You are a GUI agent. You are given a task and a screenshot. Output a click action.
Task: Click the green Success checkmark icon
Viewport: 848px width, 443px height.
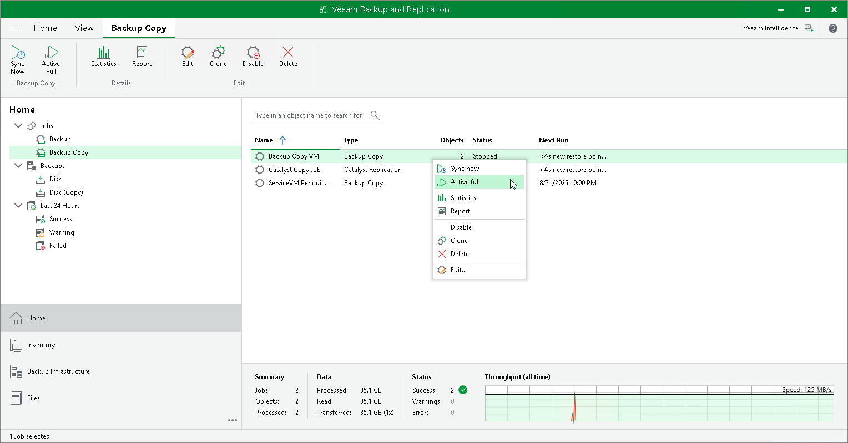463,390
